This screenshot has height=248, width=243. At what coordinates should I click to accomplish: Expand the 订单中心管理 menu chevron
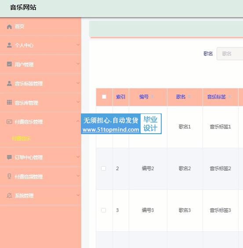[x=78, y=157]
